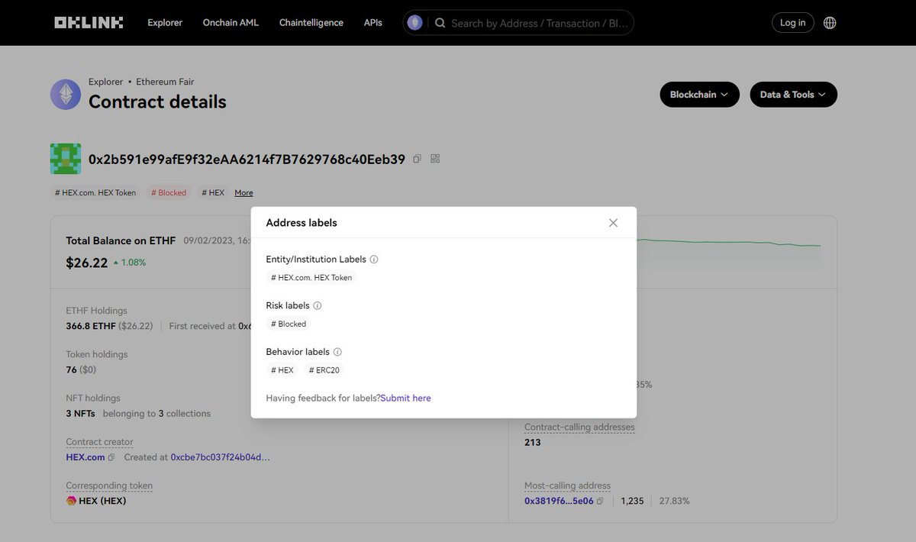Copy the most-calling address
The height and width of the screenshot is (542, 916).
600,501
